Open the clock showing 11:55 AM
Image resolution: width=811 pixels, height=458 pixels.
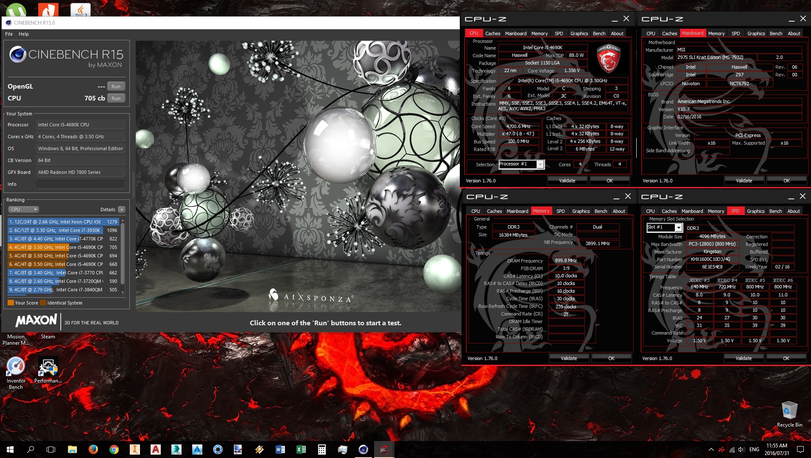point(777,450)
